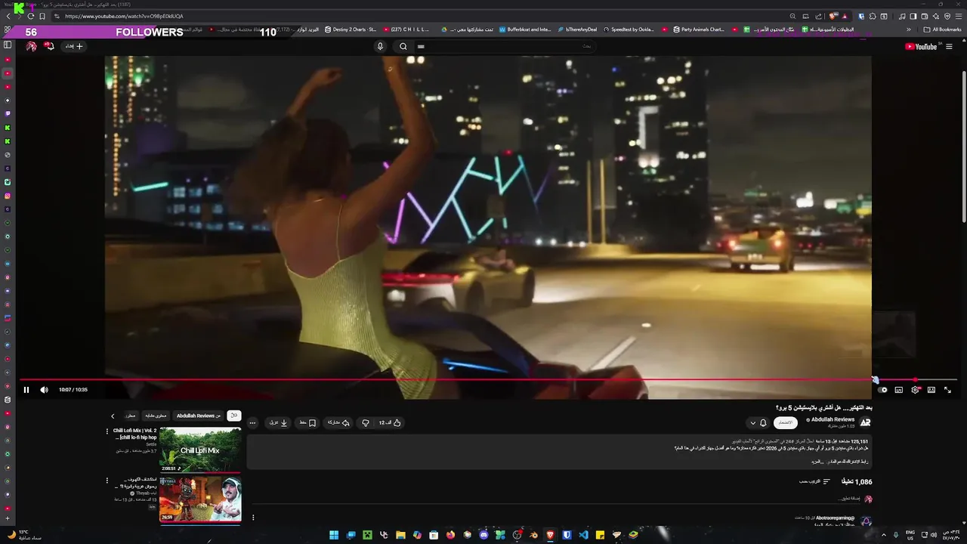Image resolution: width=967 pixels, height=544 pixels.
Task: Start voice search microphone
Action: pyautogui.click(x=380, y=46)
